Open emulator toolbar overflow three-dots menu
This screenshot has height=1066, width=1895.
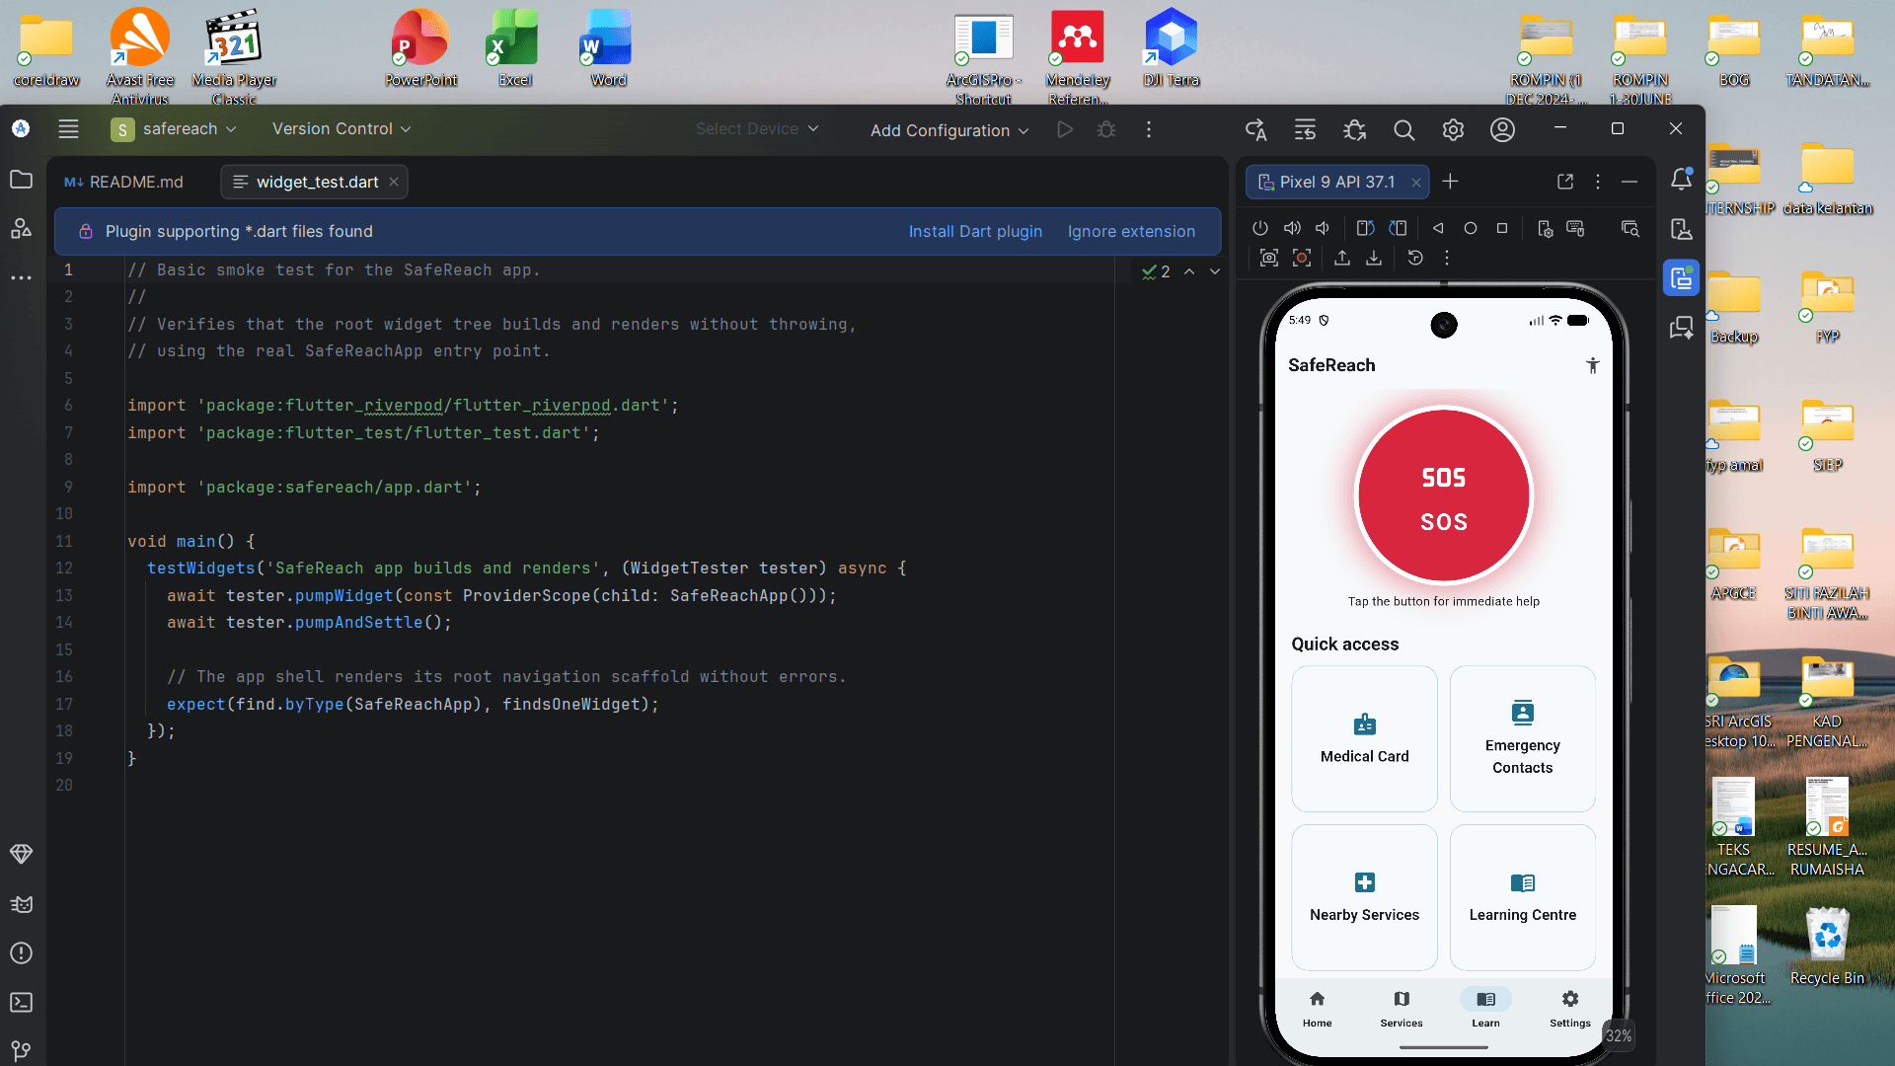(x=1447, y=258)
